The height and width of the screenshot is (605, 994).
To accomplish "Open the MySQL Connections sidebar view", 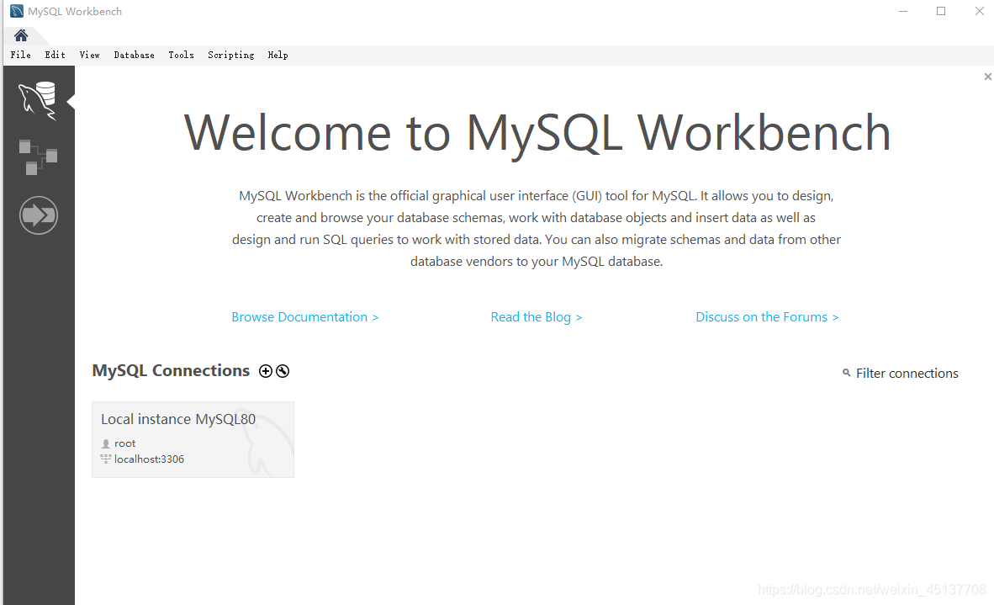I will coord(38,100).
